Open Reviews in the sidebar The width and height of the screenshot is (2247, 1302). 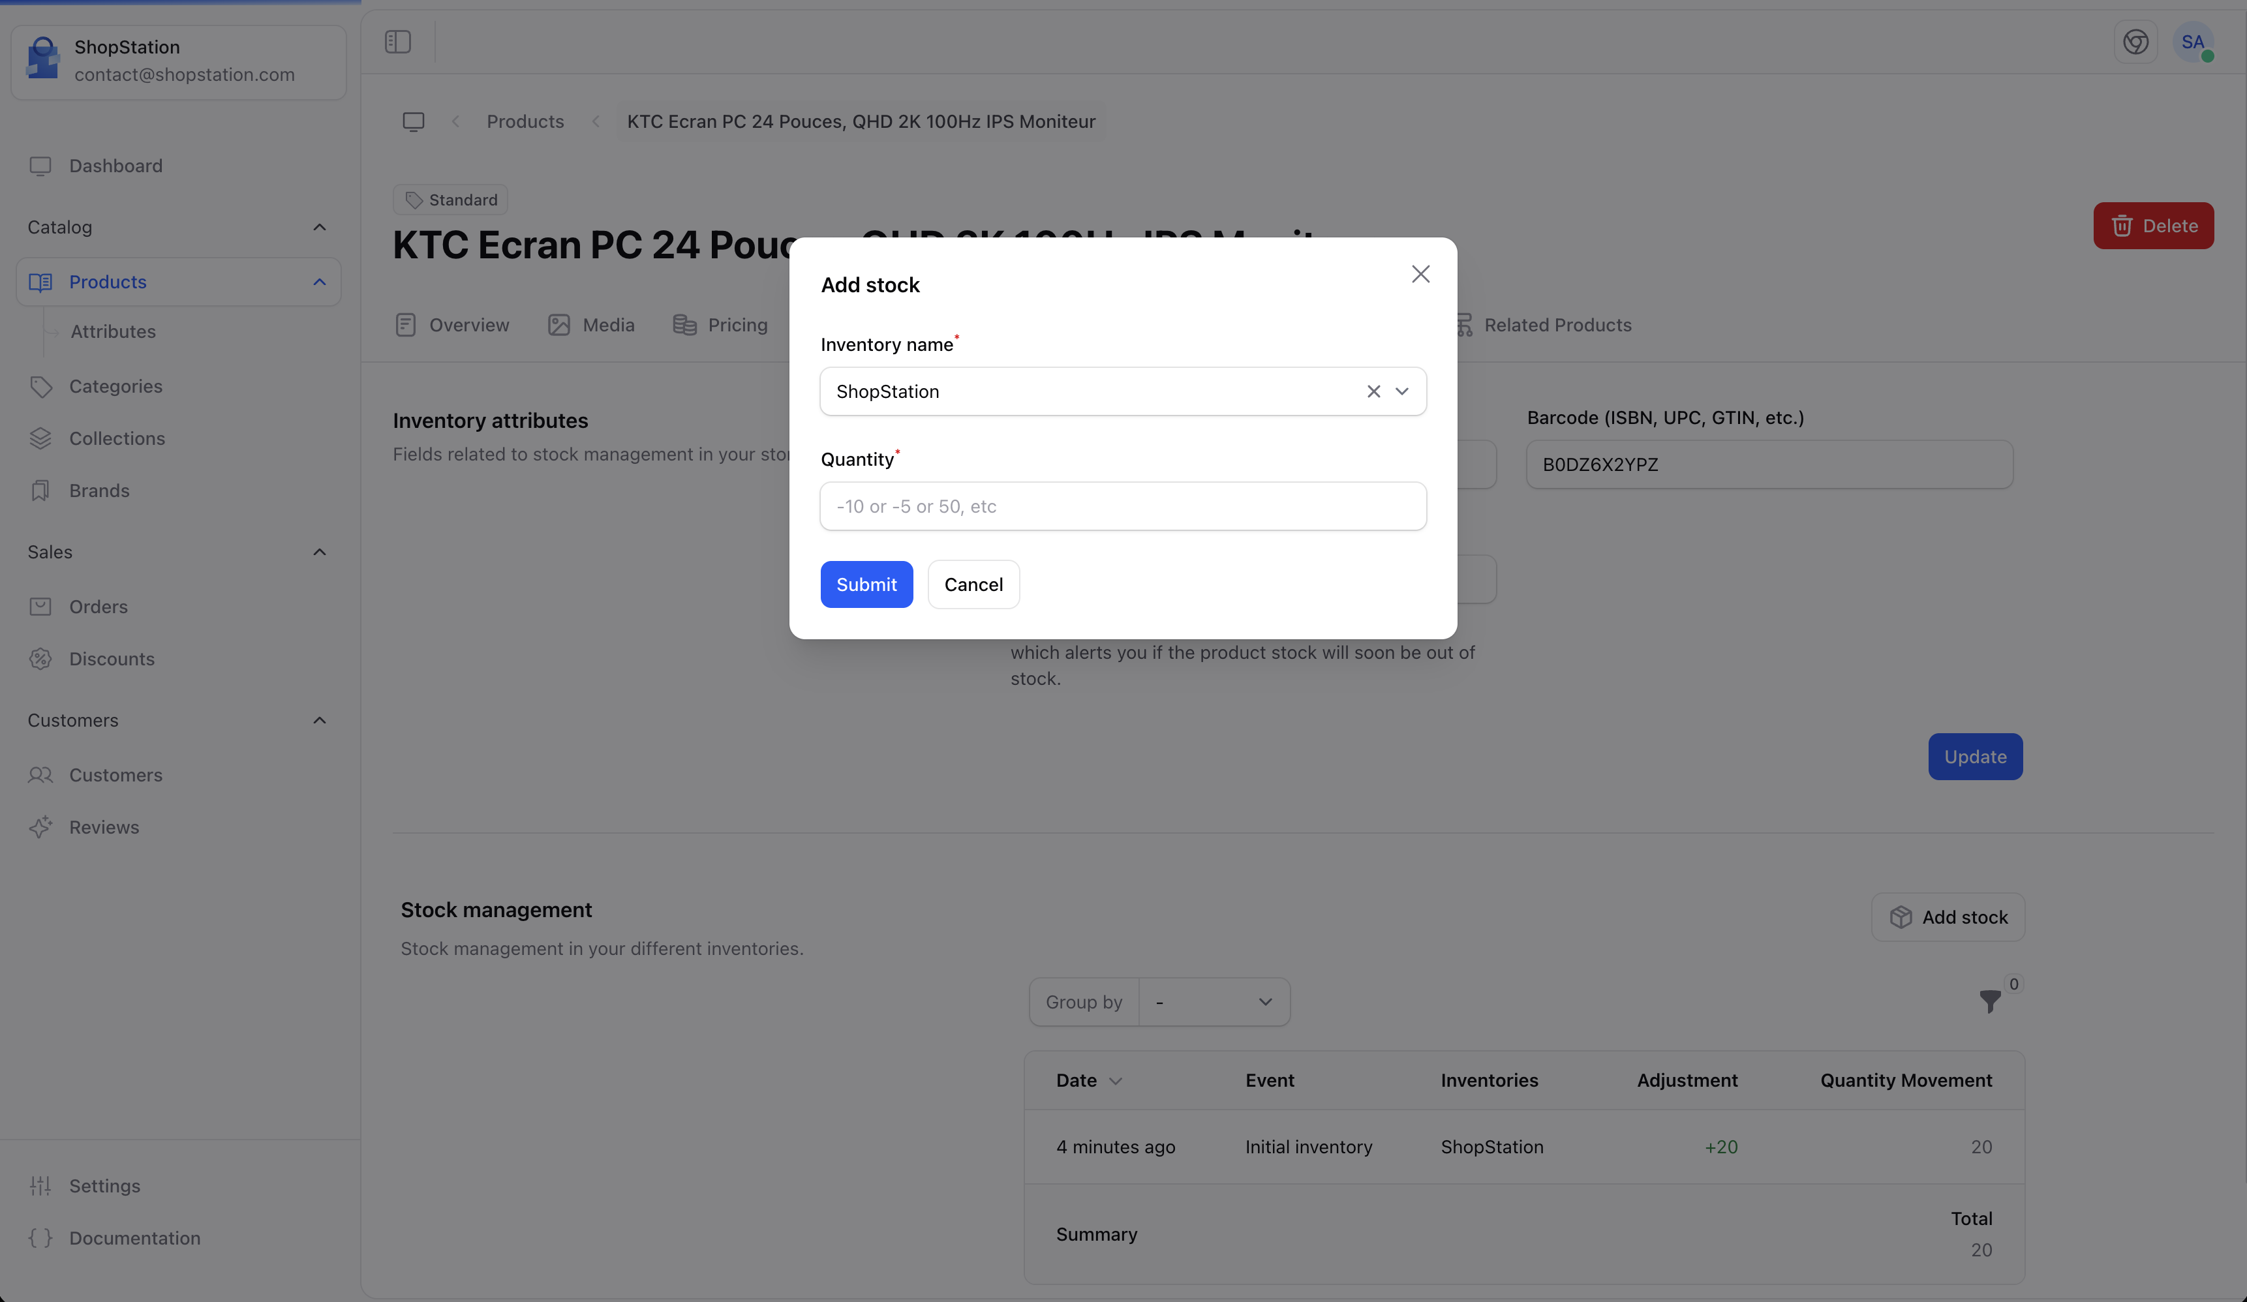coord(104,828)
